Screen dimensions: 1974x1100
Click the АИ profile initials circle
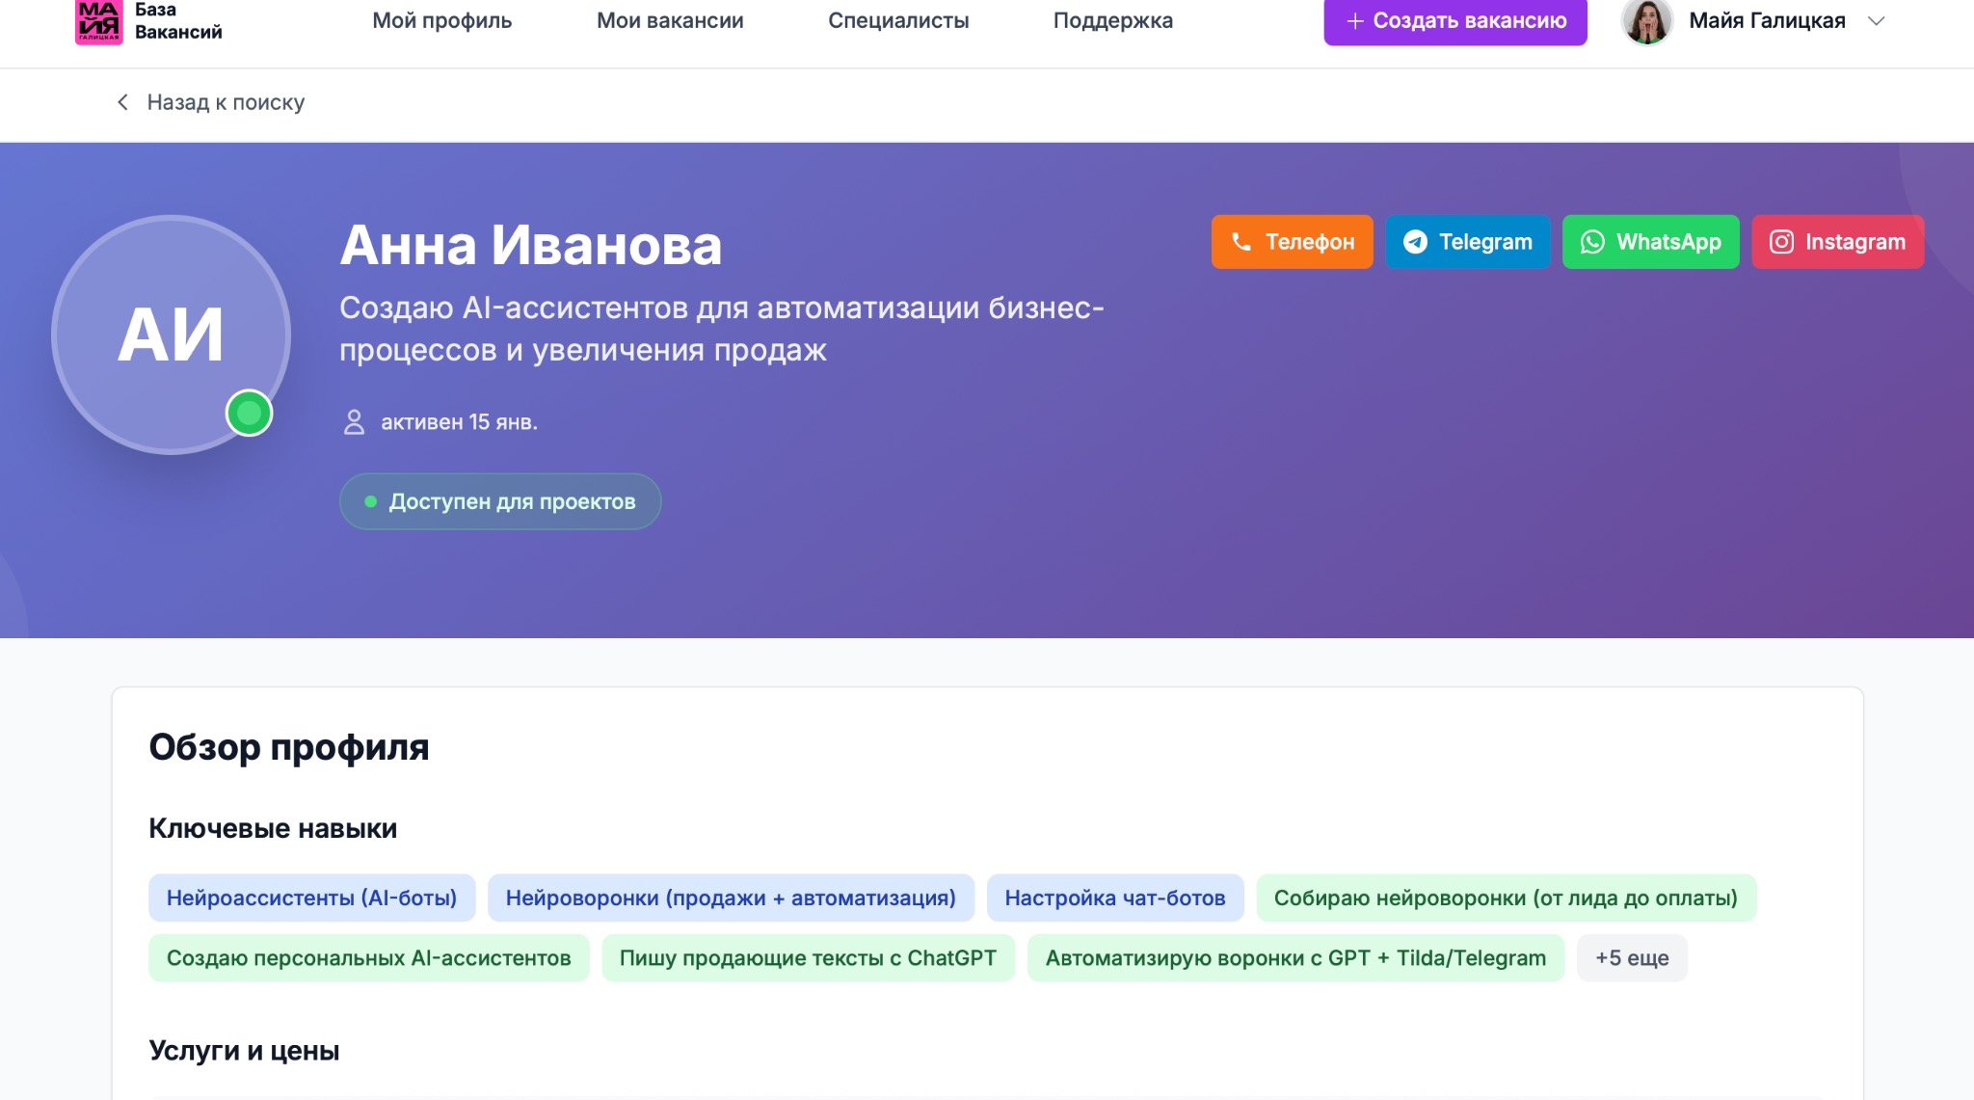coord(173,335)
